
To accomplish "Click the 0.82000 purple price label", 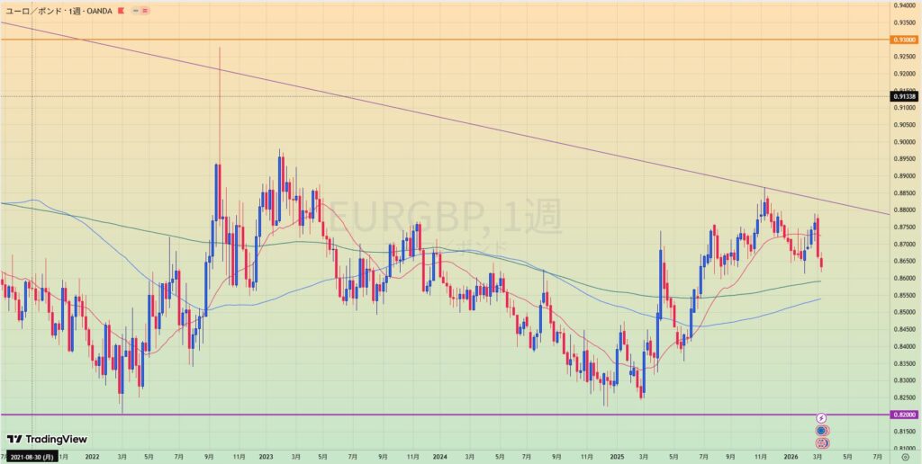I will 904,415.
